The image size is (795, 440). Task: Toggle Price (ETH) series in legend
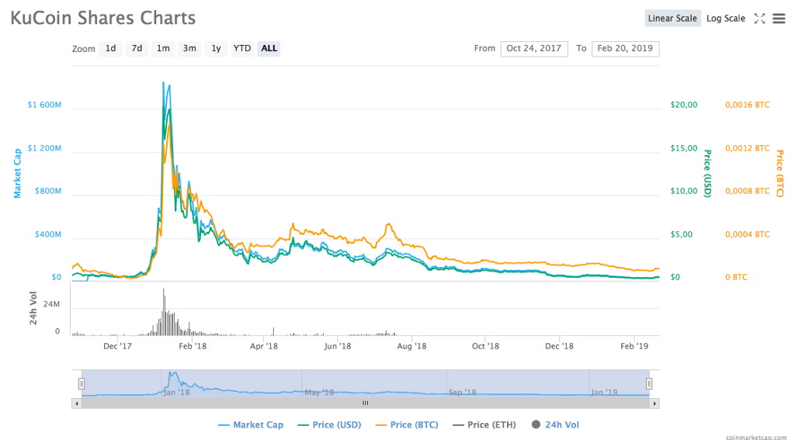484,424
